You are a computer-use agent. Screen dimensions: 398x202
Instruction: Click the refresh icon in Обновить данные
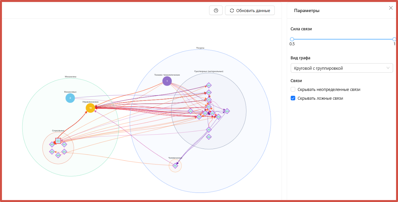(x=232, y=10)
